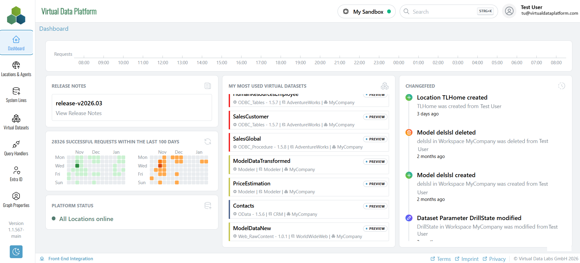Open the Privacy footer link
This screenshot has width=580, height=263.
(497, 259)
